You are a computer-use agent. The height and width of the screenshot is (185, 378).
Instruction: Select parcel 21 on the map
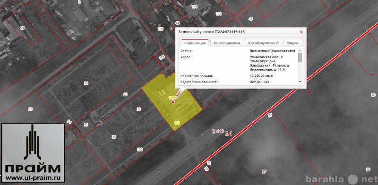point(22,28)
